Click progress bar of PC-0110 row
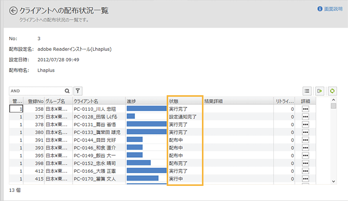The image size is (348, 201). click(147, 108)
